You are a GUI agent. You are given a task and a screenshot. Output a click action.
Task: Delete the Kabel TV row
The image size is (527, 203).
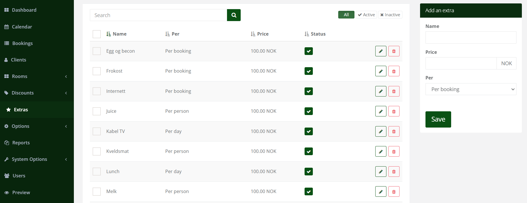point(394,132)
